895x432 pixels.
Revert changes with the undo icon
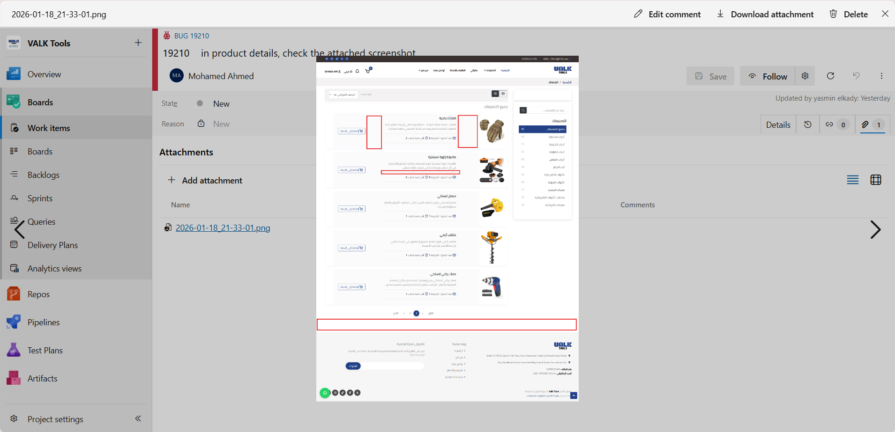(856, 76)
